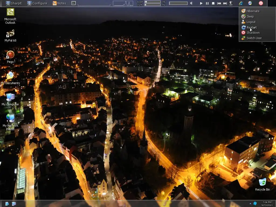Open the SharpE menu button
The width and height of the screenshot is (276, 207).
14,3
